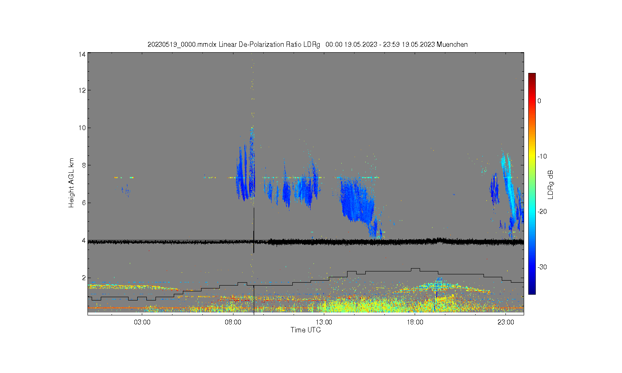This screenshot has height=373, width=622.
Task: Click the yellow band of the colorbar
Action: point(532,156)
